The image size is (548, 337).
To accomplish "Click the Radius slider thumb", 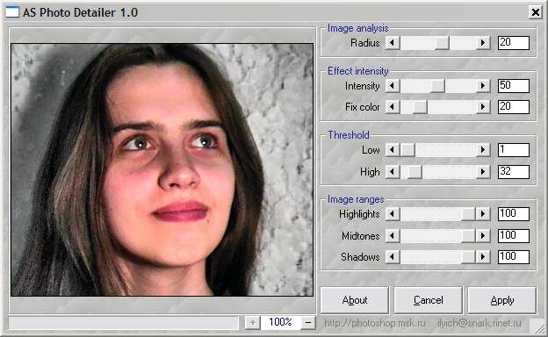I will (x=442, y=43).
